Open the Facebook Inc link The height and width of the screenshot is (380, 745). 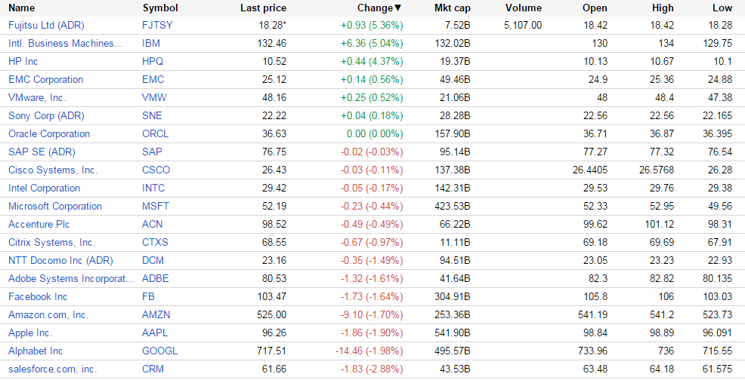[x=38, y=296]
